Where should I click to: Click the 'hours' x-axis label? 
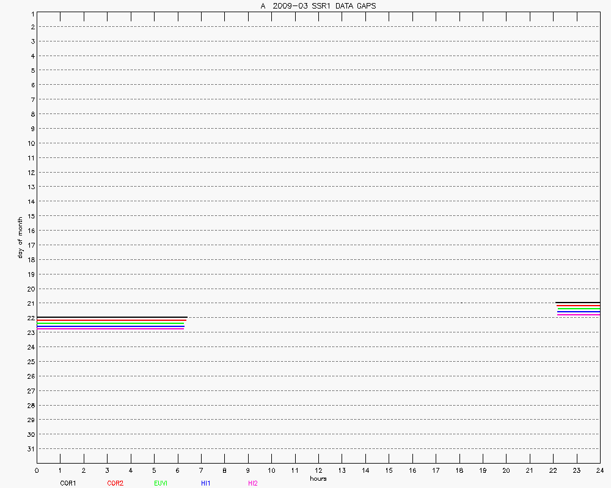pyautogui.click(x=318, y=479)
